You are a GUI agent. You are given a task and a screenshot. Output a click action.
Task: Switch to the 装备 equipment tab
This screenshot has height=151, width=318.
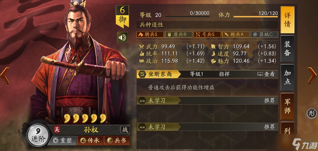(x=287, y=49)
